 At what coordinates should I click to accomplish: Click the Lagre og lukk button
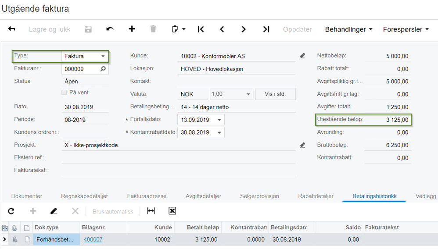[x=50, y=29]
